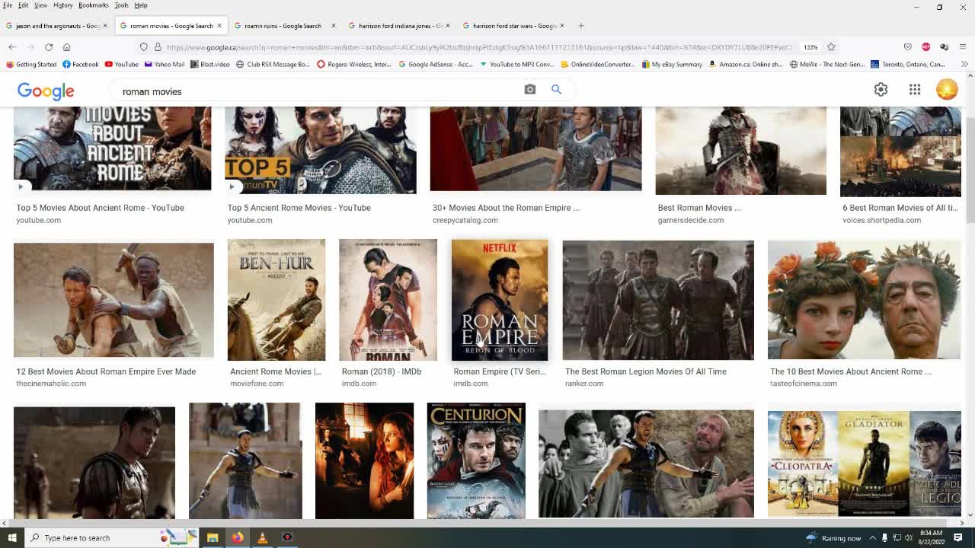Open the Google account avatar
The width and height of the screenshot is (975, 548).
click(x=947, y=89)
